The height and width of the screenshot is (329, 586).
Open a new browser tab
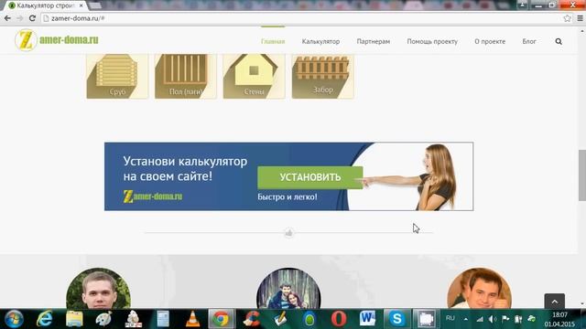click(95, 5)
